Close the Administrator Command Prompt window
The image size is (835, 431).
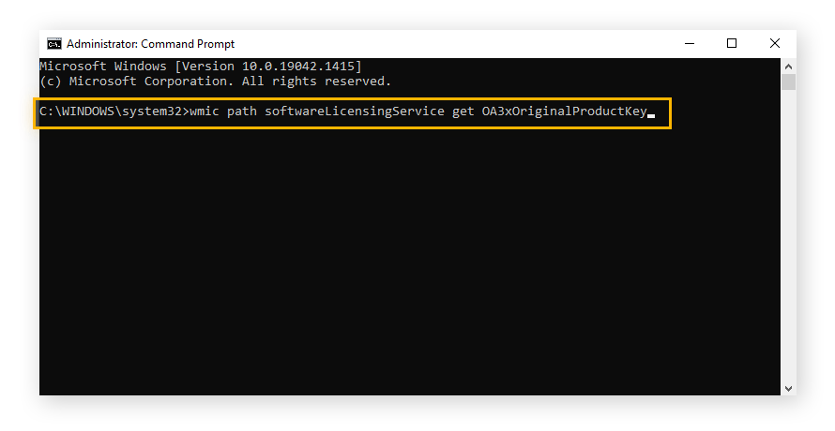click(x=775, y=44)
